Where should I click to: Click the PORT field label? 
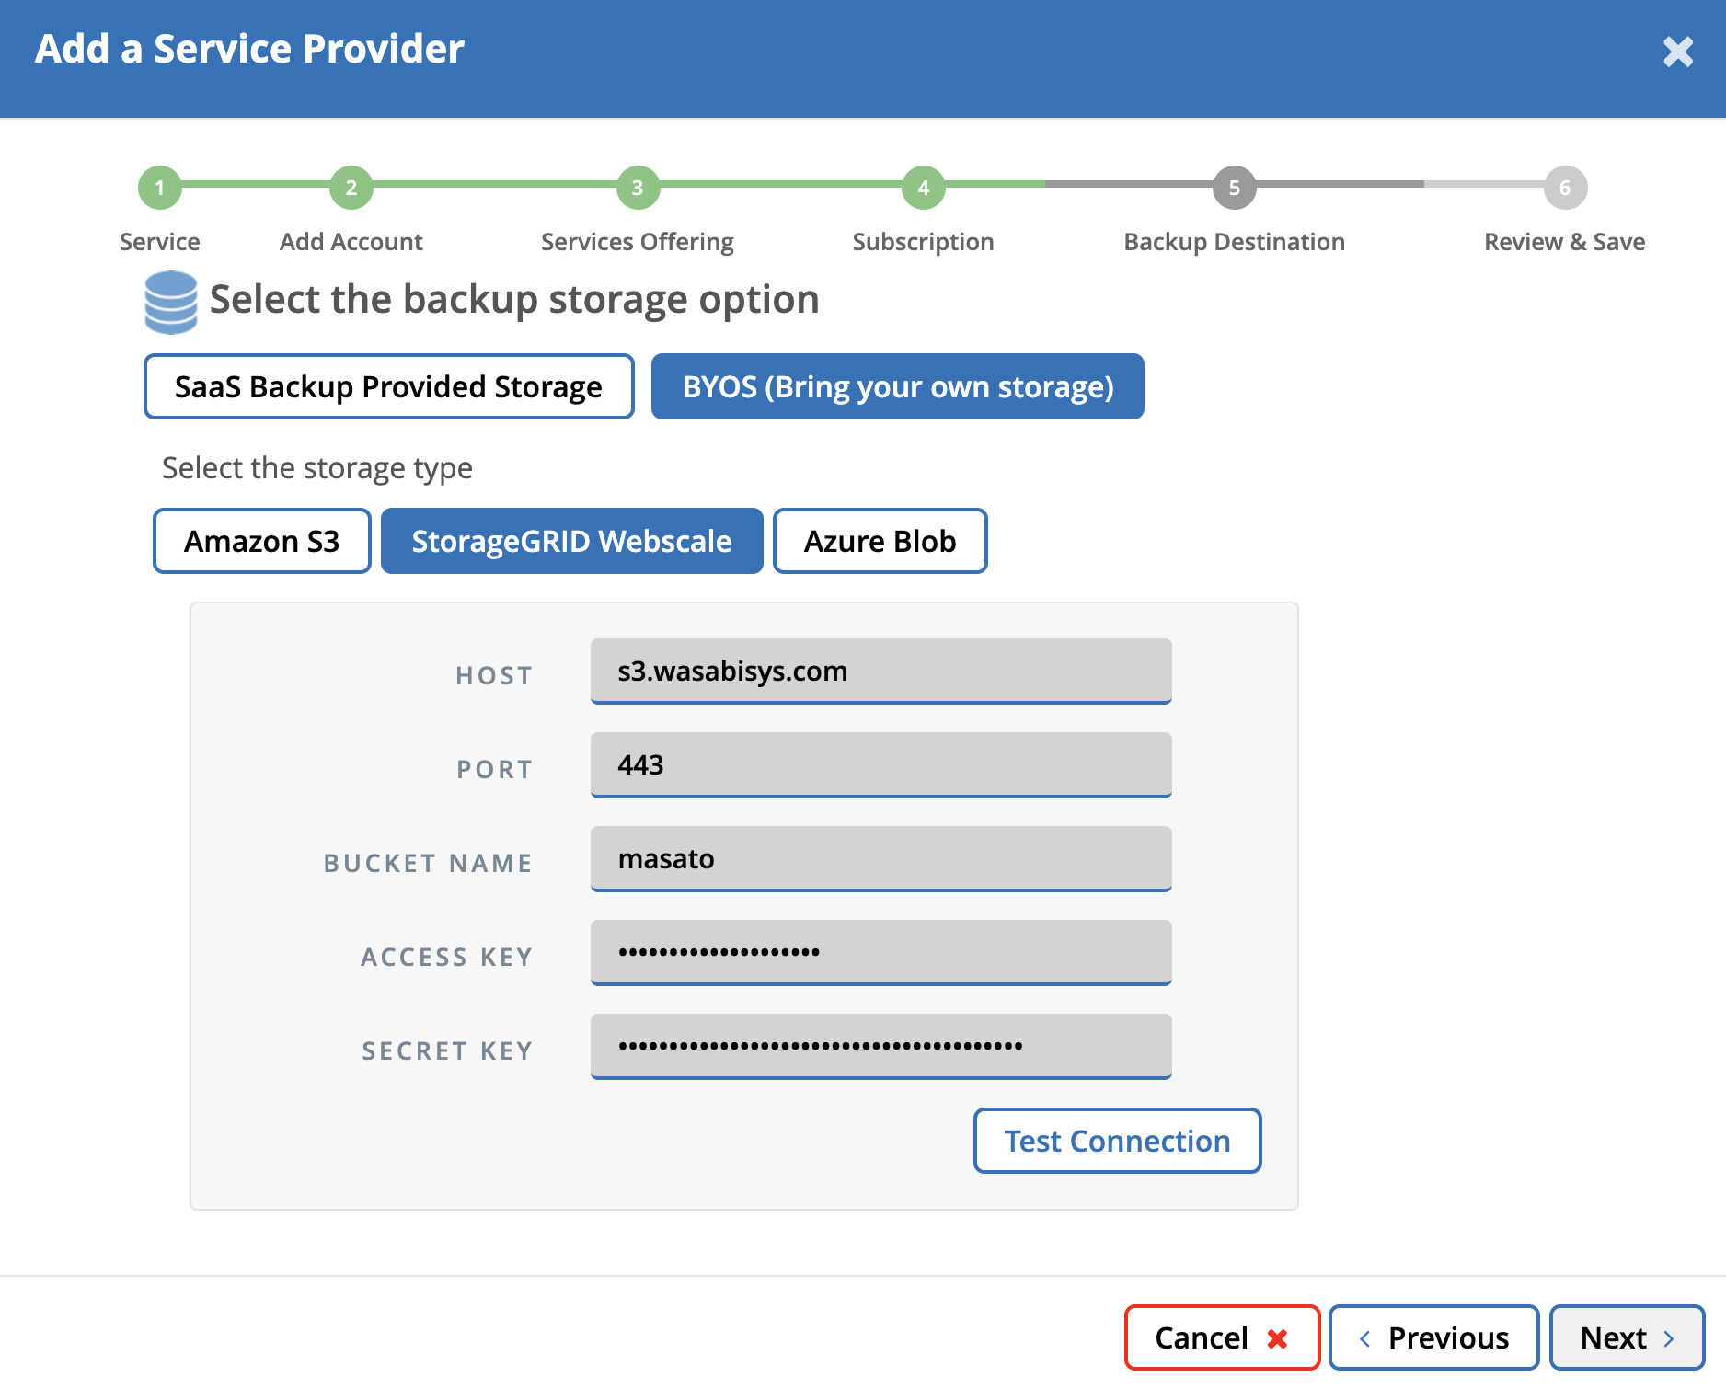coord(495,770)
